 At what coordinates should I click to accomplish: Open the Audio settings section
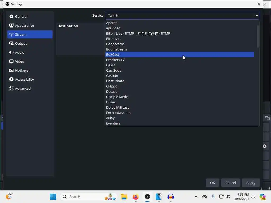(x=30, y=52)
